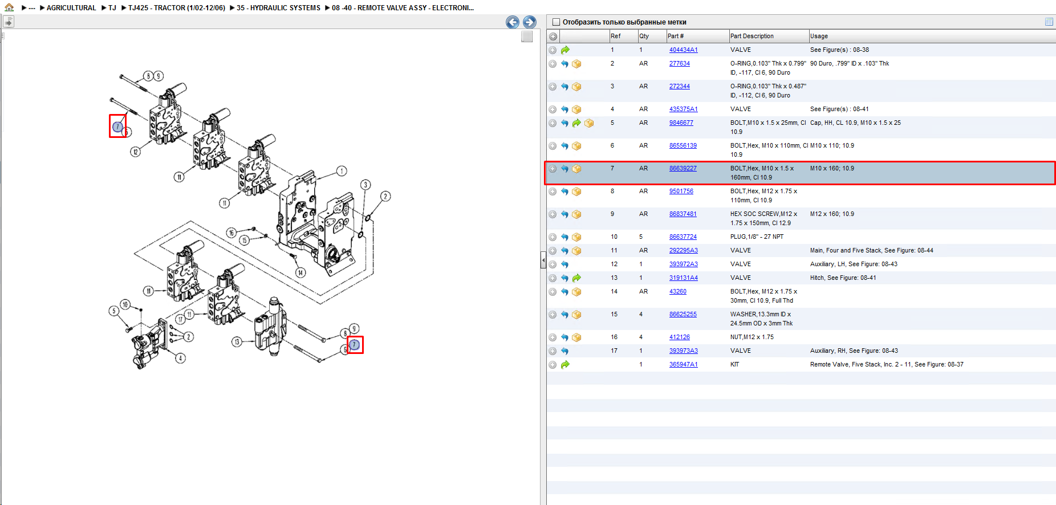Select callout 10 in the diagram
1056x505 pixels.
(x=125, y=304)
